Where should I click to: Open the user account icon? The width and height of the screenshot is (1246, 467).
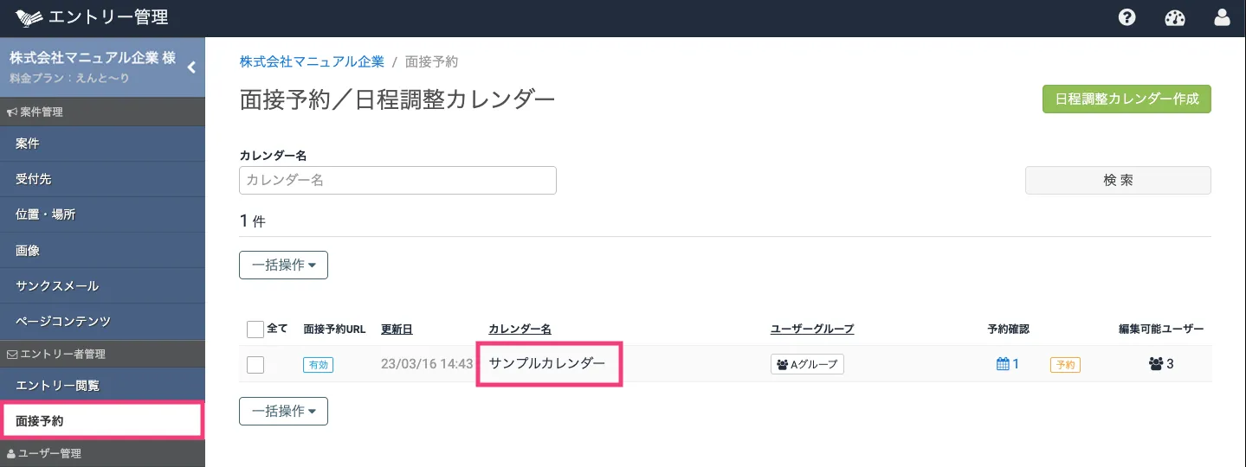point(1222,17)
